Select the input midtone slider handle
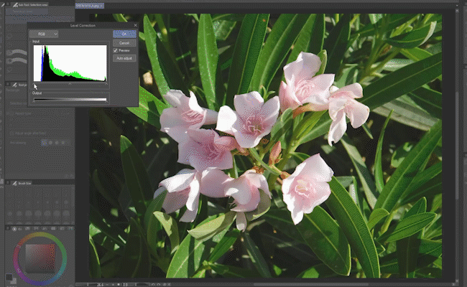Screen dimensions: 467x287 point(70,84)
